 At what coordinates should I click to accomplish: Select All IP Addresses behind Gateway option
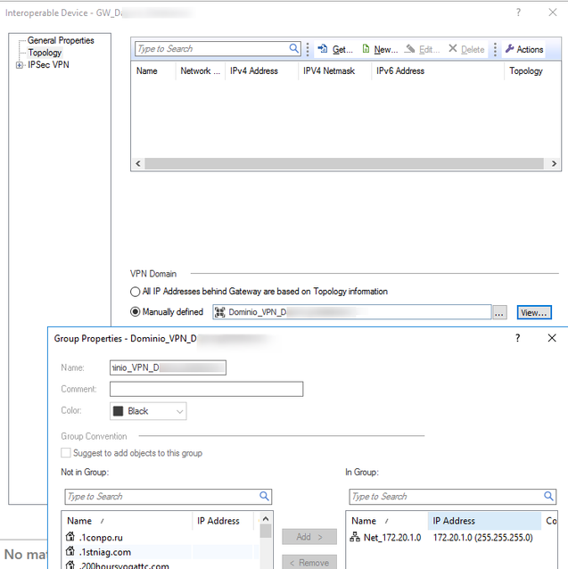pyautogui.click(x=136, y=292)
